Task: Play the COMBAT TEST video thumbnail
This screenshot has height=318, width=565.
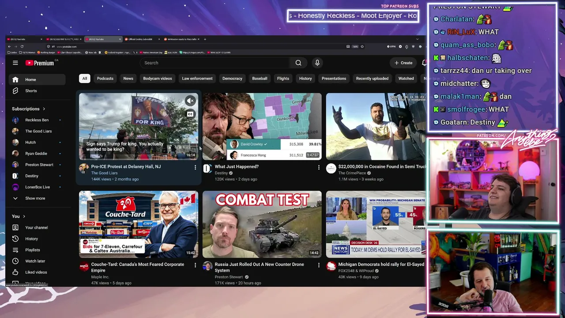Action: coord(262,224)
